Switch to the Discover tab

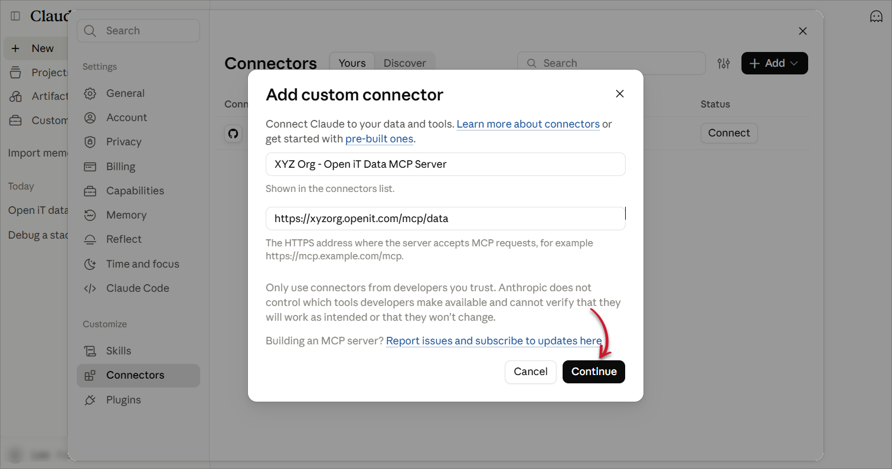[x=404, y=63]
